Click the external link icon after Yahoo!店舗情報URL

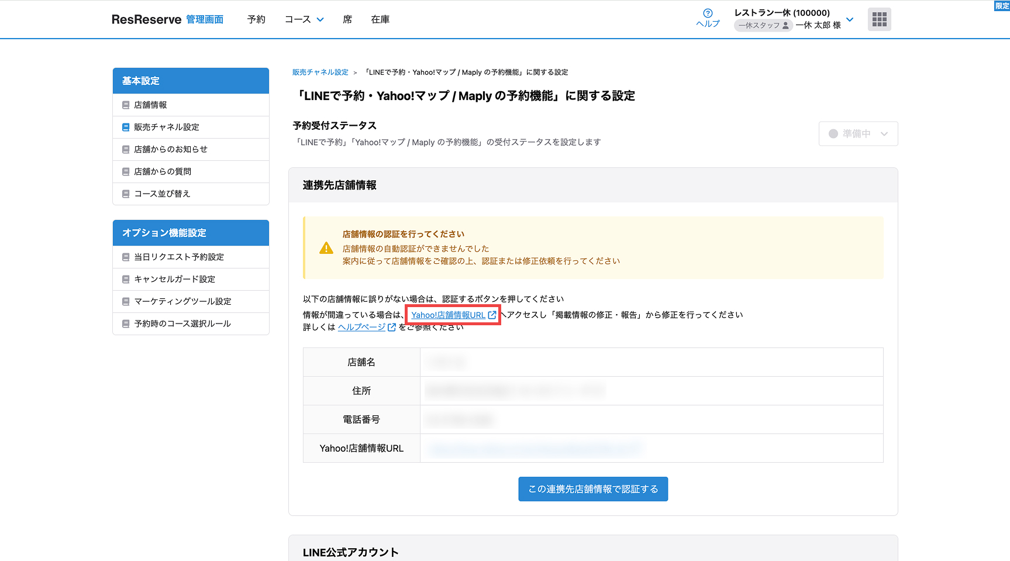492,315
